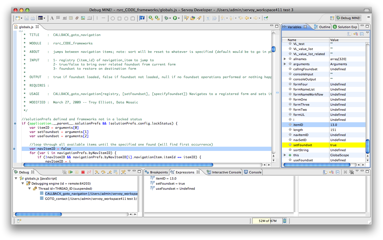This screenshot has width=383, height=240.
Task: Open the New wizard dropdown arrow
Action: pyautogui.click(x=21, y=18)
